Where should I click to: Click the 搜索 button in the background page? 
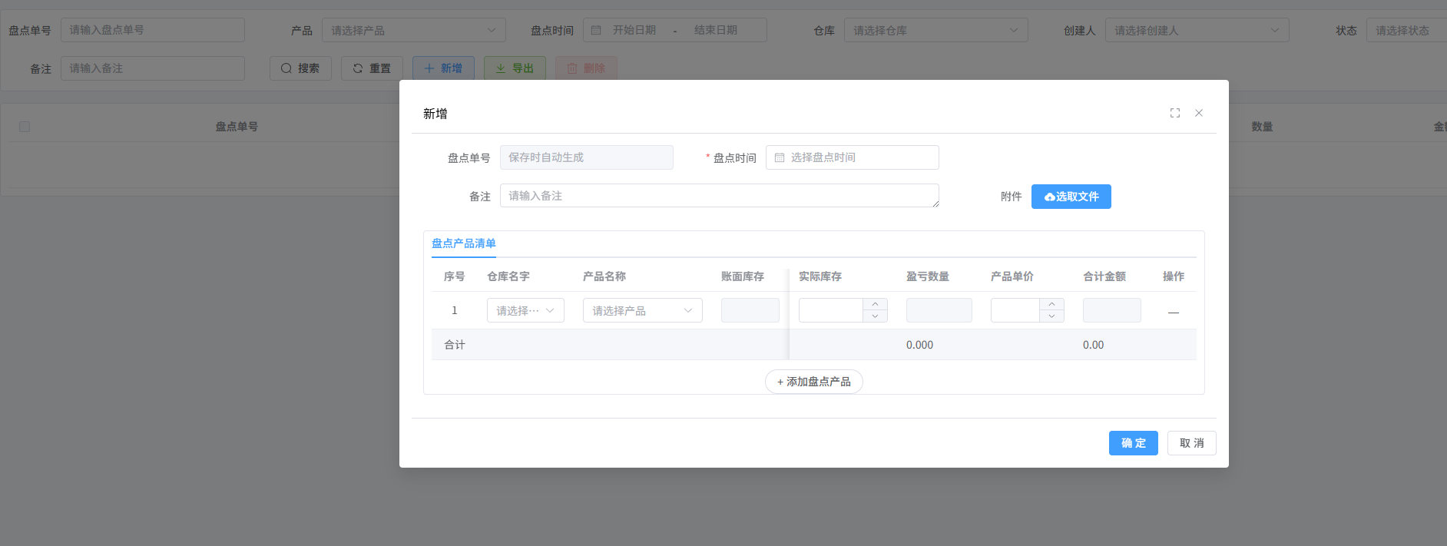point(300,68)
